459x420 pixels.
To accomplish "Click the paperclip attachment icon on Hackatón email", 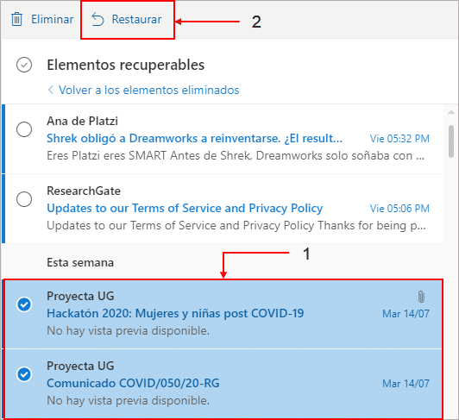I will pyautogui.click(x=421, y=297).
